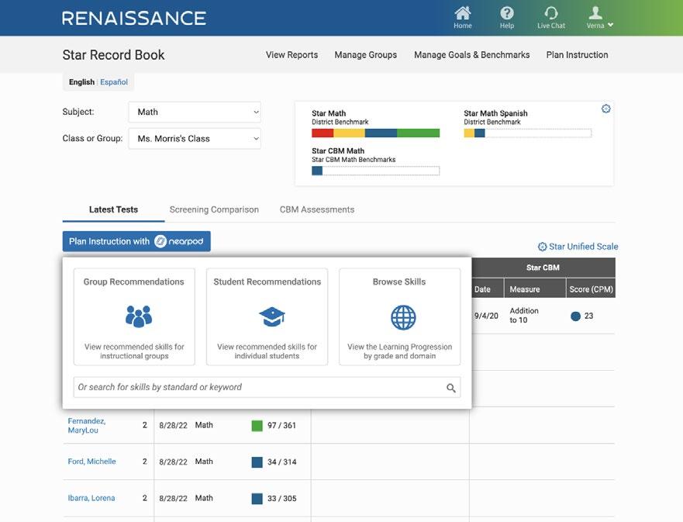This screenshot has width=683, height=522.
Task: Click the Renaissance logo
Action: pos(133,19)
